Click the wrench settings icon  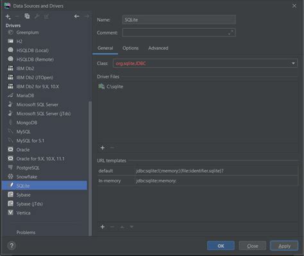point(37,16)
